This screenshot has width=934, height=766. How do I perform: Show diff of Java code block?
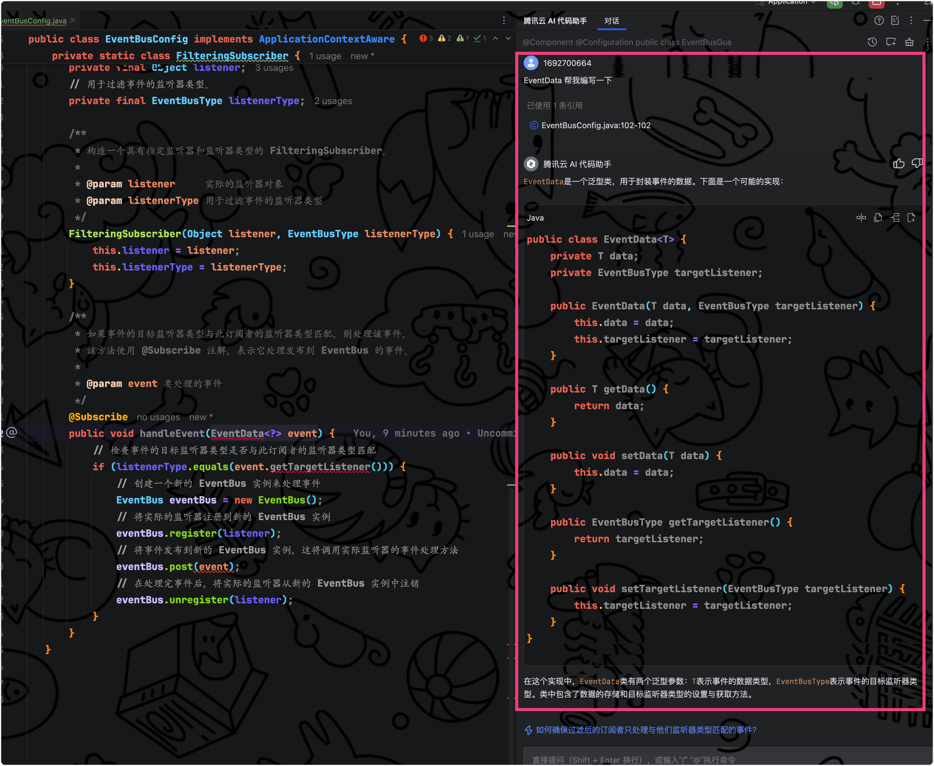click(x=861, y=218)
